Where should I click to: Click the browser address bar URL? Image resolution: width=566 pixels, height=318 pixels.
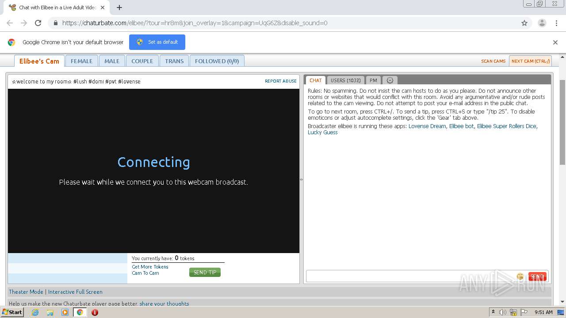coord(195,23)
